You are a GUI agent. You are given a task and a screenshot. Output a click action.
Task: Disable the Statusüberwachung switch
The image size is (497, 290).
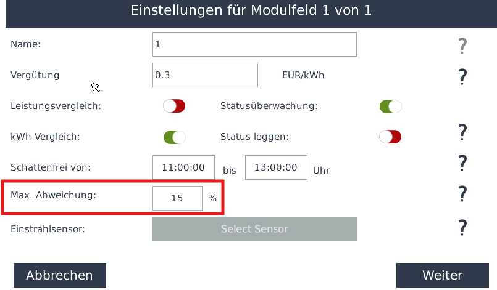(x=390, y=107)
